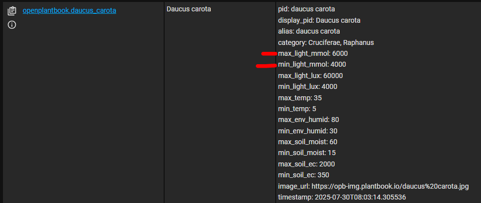The image size is (481, 203).
Task: Click the image_url plantbook.io address
Action: click(x=391, y=186)
